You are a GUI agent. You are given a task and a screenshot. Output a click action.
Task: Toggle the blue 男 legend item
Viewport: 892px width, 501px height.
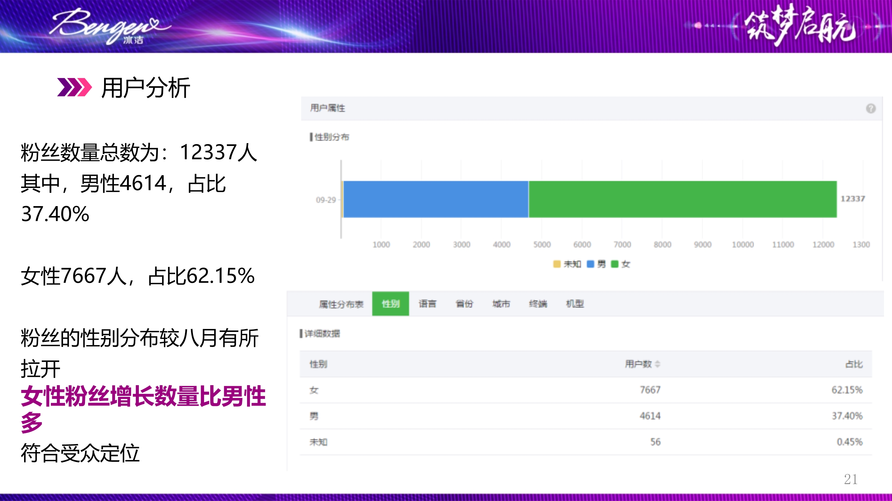(596, 264)
